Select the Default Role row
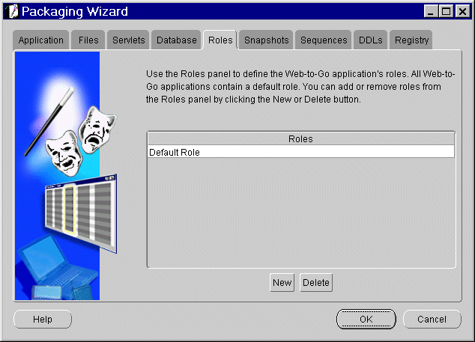The image size is (475, 342). tap(301, 152)
